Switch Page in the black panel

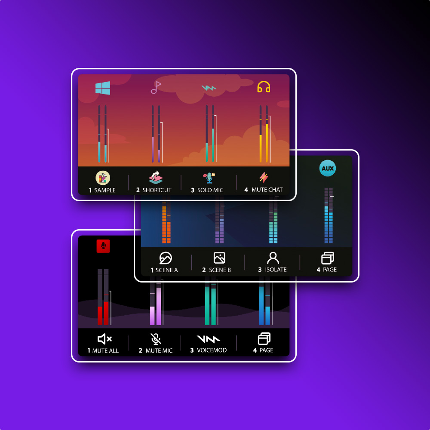[x=264, y=339]
